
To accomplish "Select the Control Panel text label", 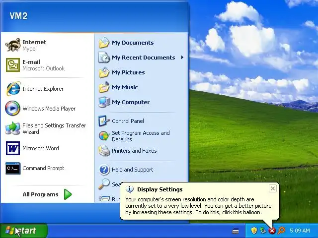I will pyautogui.click(x=128, y=121).
